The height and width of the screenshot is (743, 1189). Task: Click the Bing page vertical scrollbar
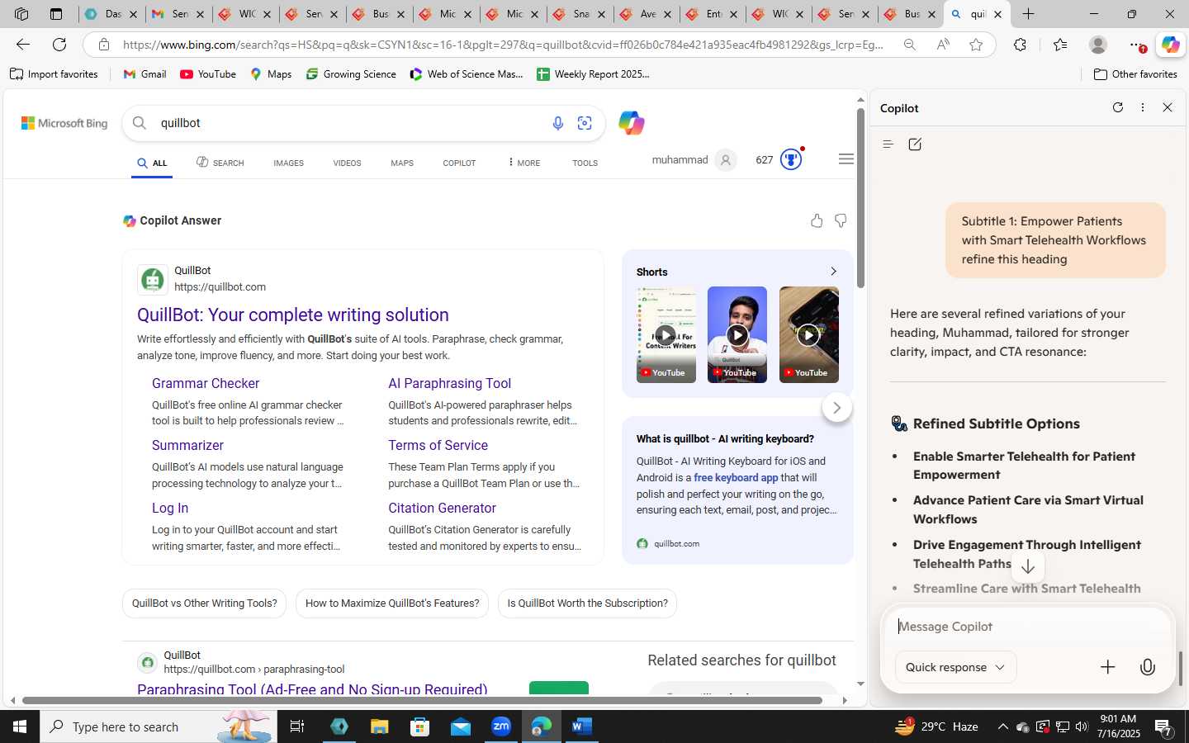861,198
